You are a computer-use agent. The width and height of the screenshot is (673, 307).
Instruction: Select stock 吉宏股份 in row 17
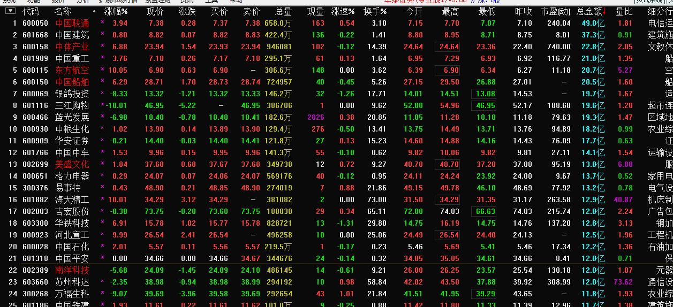[x=72, y=211]
